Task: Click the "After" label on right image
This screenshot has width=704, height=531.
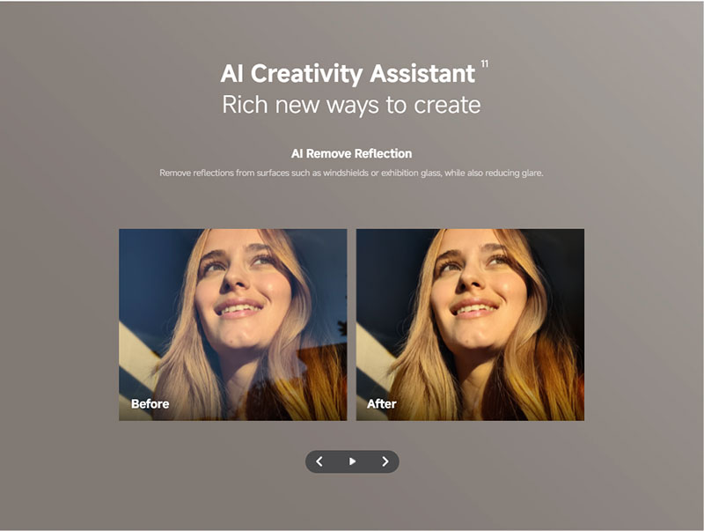Action: (382, 404)
